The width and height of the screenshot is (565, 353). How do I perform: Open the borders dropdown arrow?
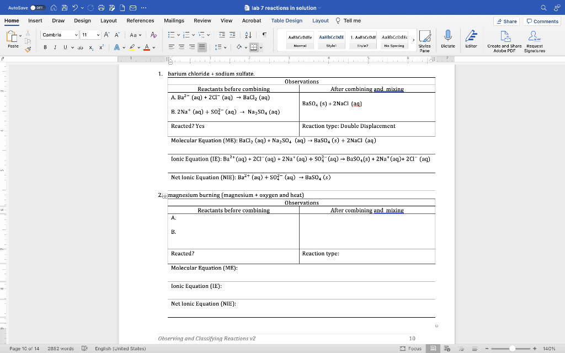[261, 47]
